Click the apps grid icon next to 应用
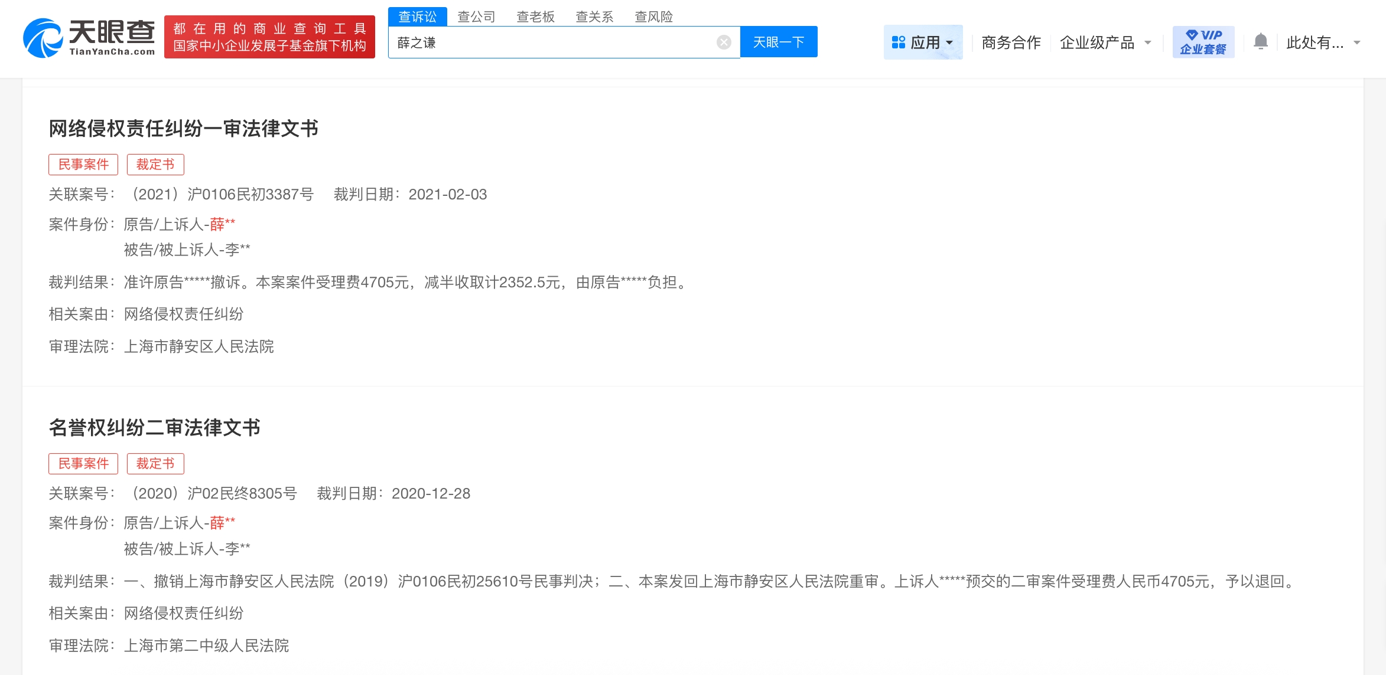 point(899,41)
